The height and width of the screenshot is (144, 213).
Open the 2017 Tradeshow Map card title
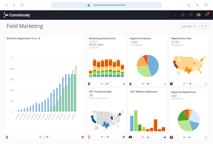click(x=100, y=92)
